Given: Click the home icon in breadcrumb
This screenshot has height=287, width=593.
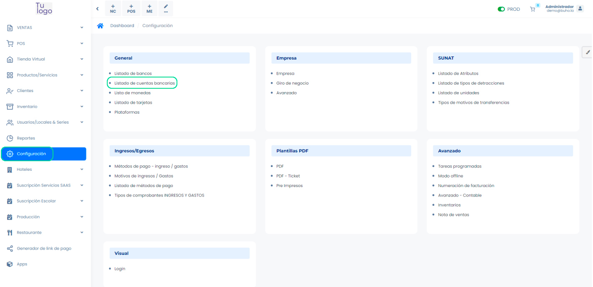Looking at the screenshot, I should 100,26.
